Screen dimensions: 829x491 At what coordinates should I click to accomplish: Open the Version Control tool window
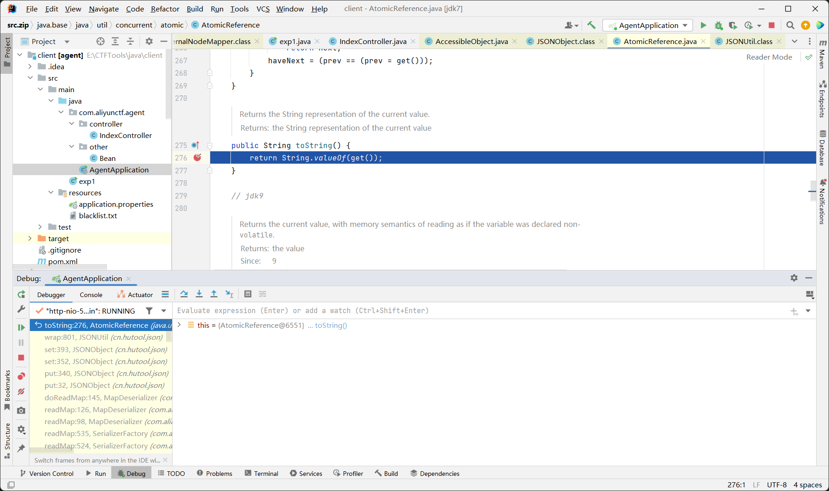pyautogui.click(x=47, y=474)
